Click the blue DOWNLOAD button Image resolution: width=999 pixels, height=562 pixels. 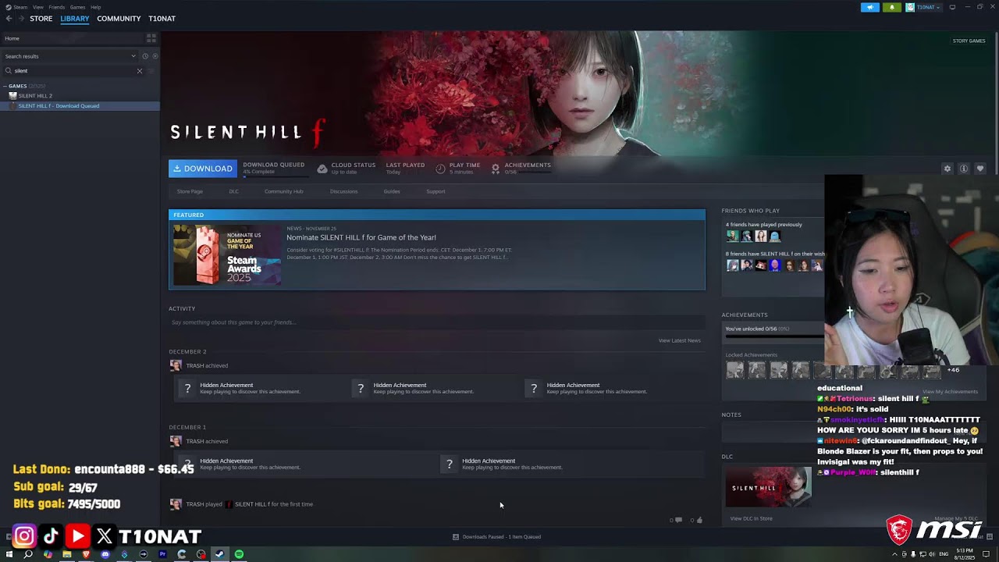pyautogui.click(x=203, y=169)
